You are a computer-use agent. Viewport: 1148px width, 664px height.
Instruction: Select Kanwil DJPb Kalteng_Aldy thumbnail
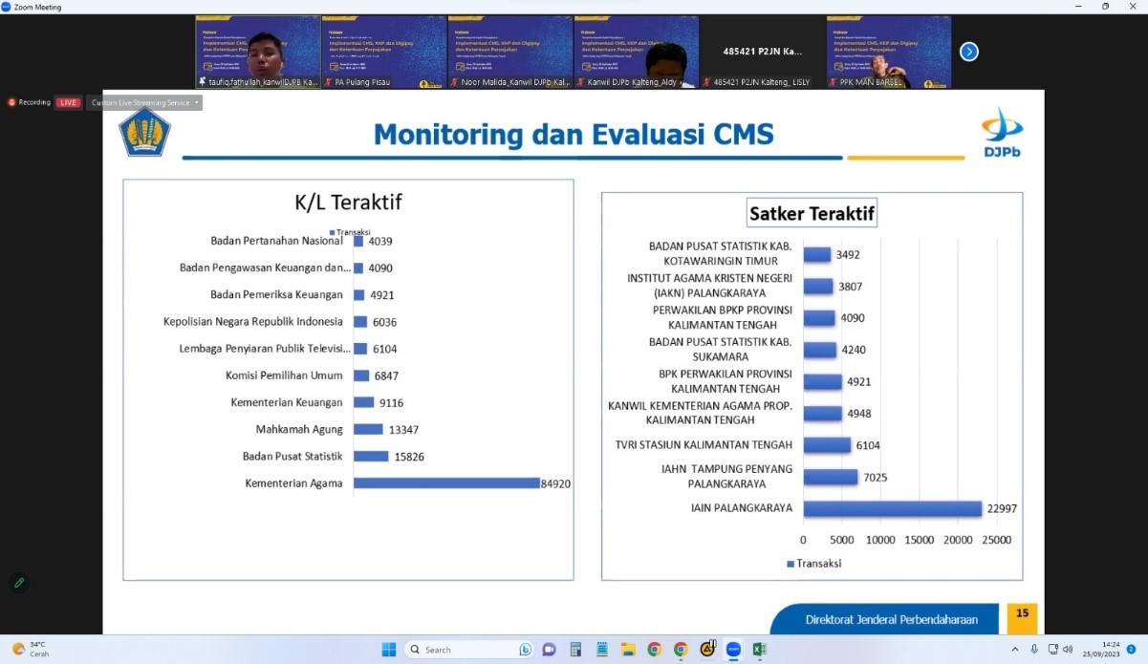[x=636, y=52]
